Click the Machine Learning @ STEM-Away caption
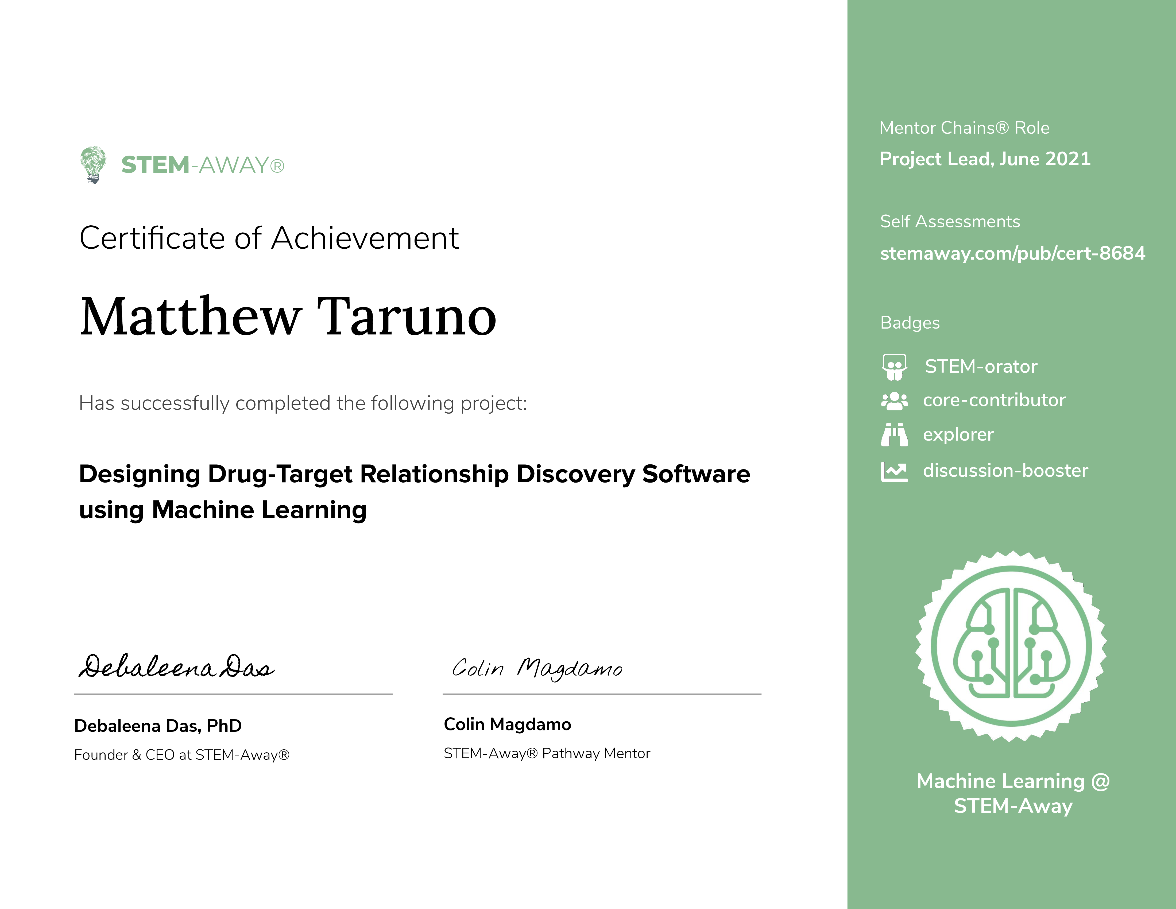The image size is (1176, 909). pyautogui.click(x=1013, y=793)
